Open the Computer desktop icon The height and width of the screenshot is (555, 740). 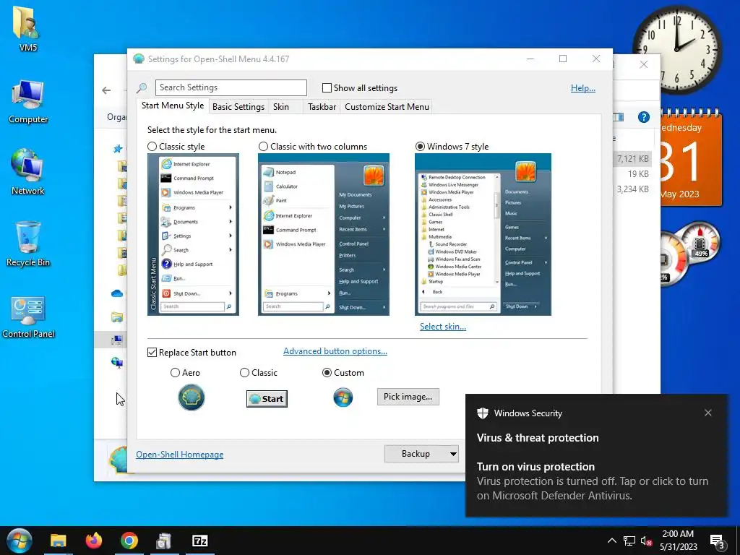point(28,101)
